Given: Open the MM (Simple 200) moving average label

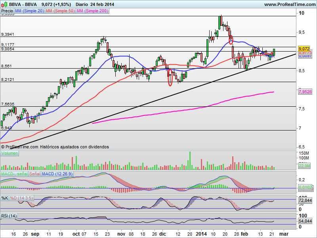Looking at the screenshot, I should (92, 11).
